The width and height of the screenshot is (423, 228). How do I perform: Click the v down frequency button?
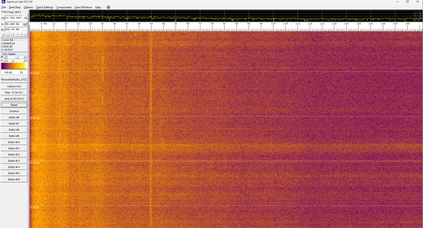tap(25, 35)
